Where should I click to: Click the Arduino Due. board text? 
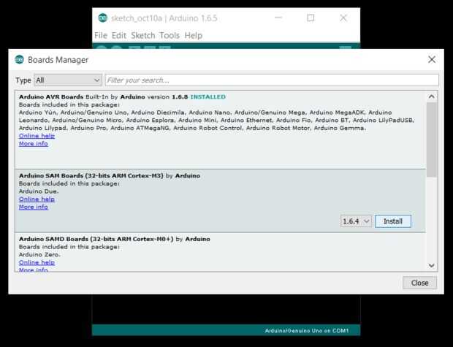coord(39,191)
